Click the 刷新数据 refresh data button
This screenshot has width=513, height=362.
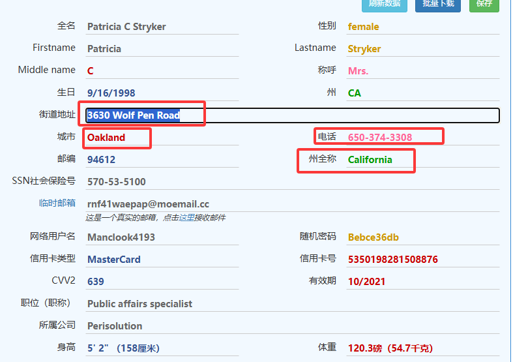[x=384, y=5]
